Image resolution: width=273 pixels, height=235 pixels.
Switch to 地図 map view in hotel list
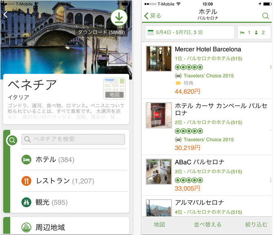tap(159, 224)
